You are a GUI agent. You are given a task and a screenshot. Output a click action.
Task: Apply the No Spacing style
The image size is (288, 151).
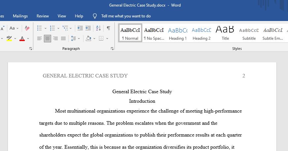[154, 33]
